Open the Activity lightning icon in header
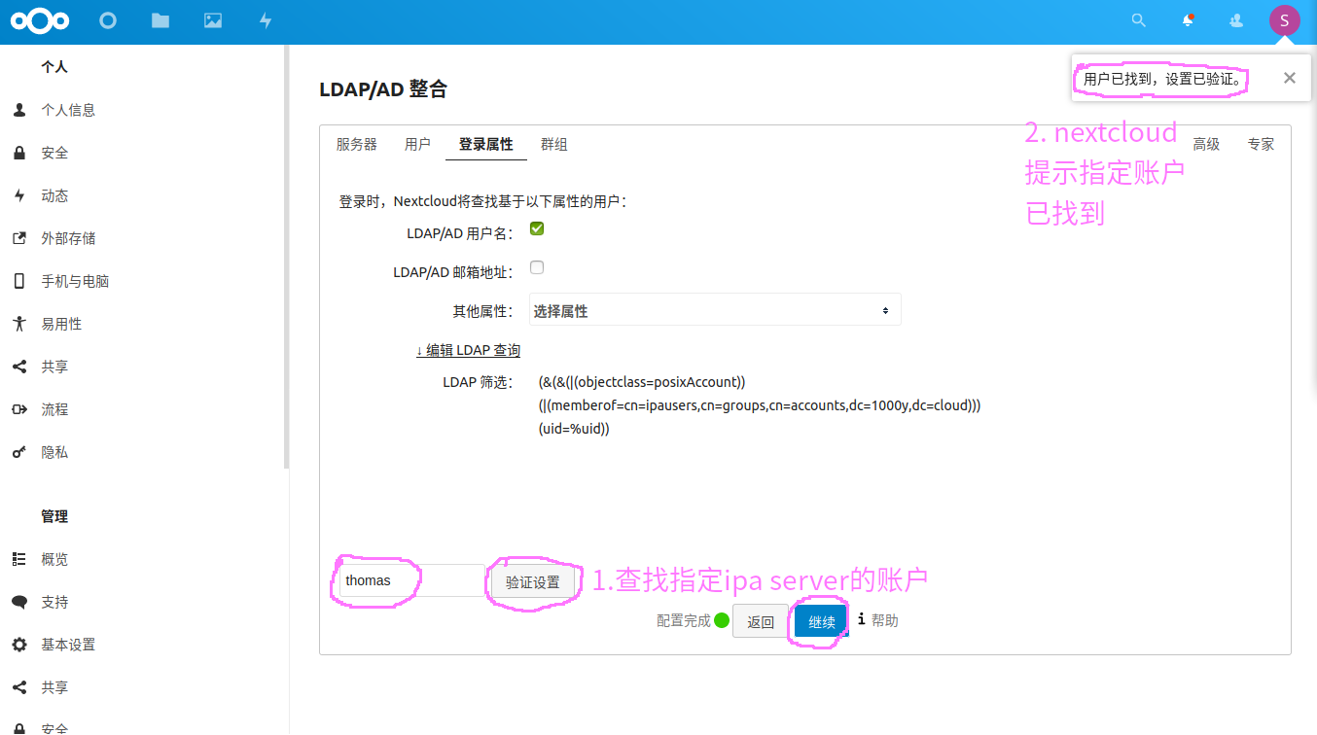 [266, 20]
